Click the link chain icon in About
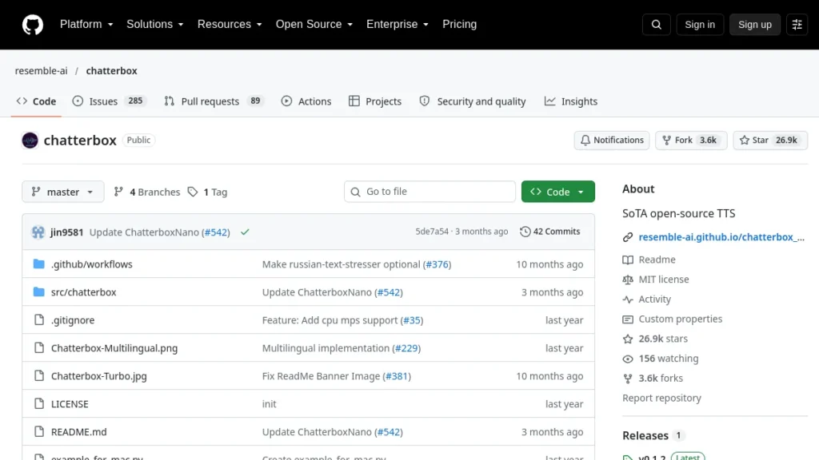819x460 pixels. coord(628,237)
